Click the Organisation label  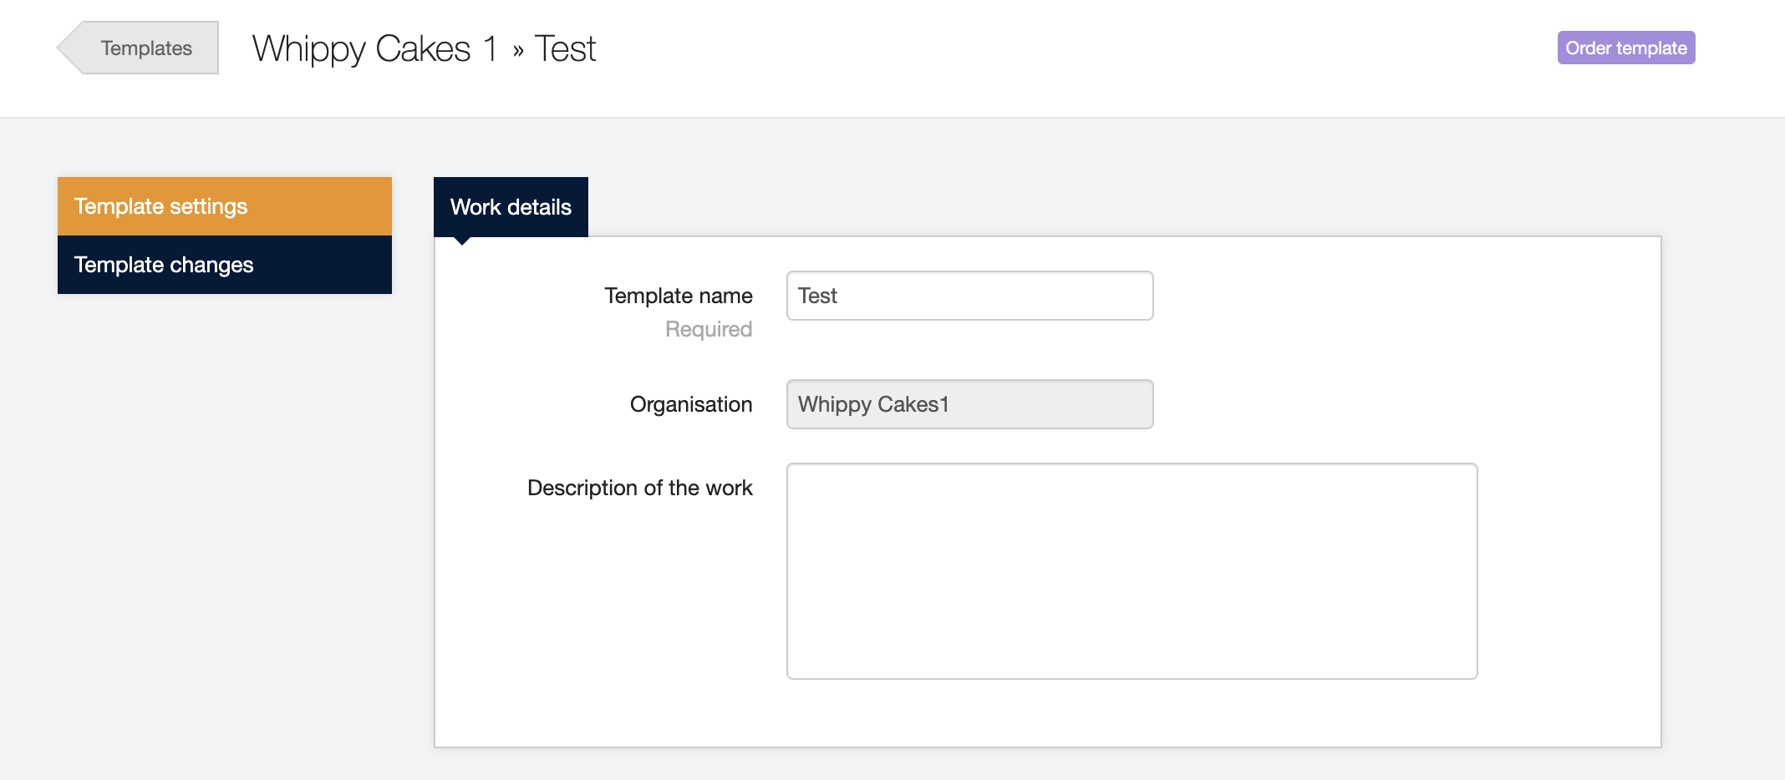(x=690, y=404)
